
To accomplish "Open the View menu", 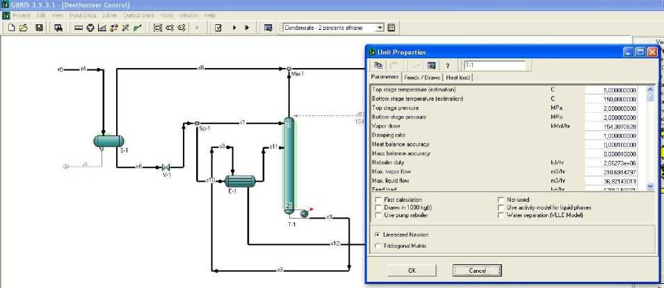I will pos(58,15).
